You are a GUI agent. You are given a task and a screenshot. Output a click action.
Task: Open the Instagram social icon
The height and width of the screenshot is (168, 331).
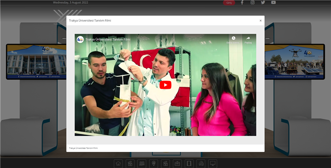(252, 3)
